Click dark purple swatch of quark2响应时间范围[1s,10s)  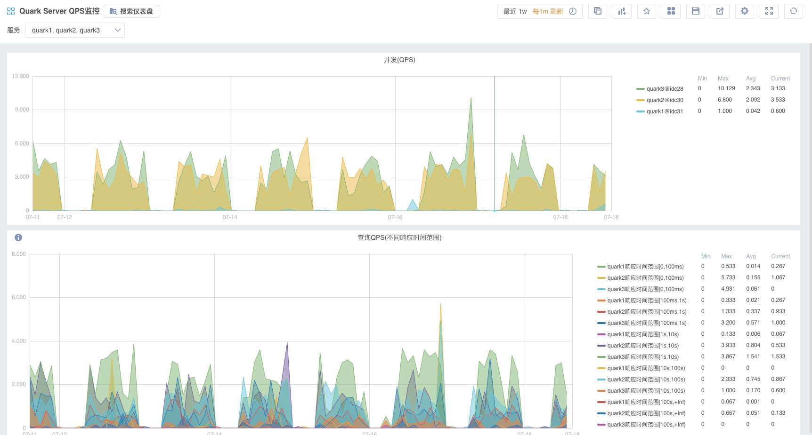pos(601,346)
